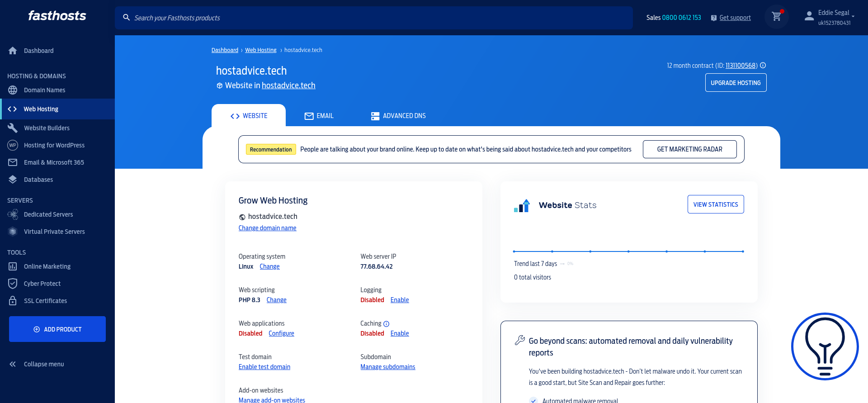Click the Caching info icon

pyautogui.click(x=386, y=324)
